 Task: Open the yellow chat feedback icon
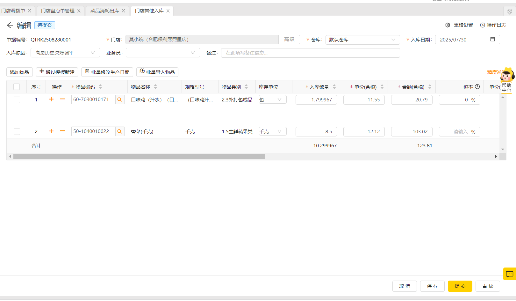[x=509, y=274]
